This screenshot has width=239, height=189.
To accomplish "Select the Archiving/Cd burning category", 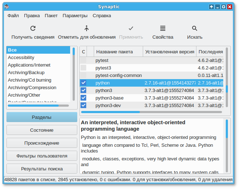I will coord(38,80).
